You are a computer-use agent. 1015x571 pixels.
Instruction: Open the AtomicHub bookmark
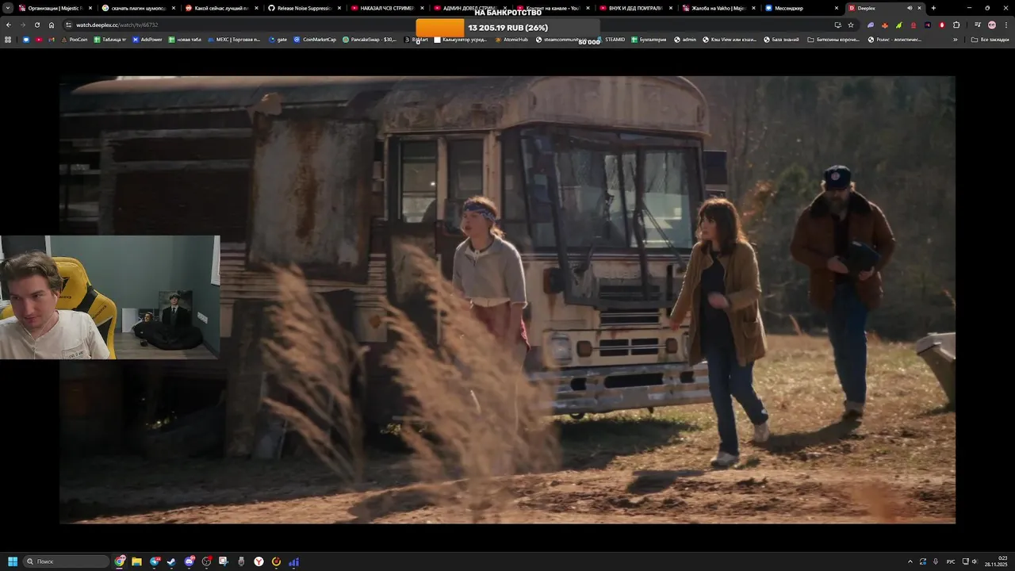(x=511, y=39)
